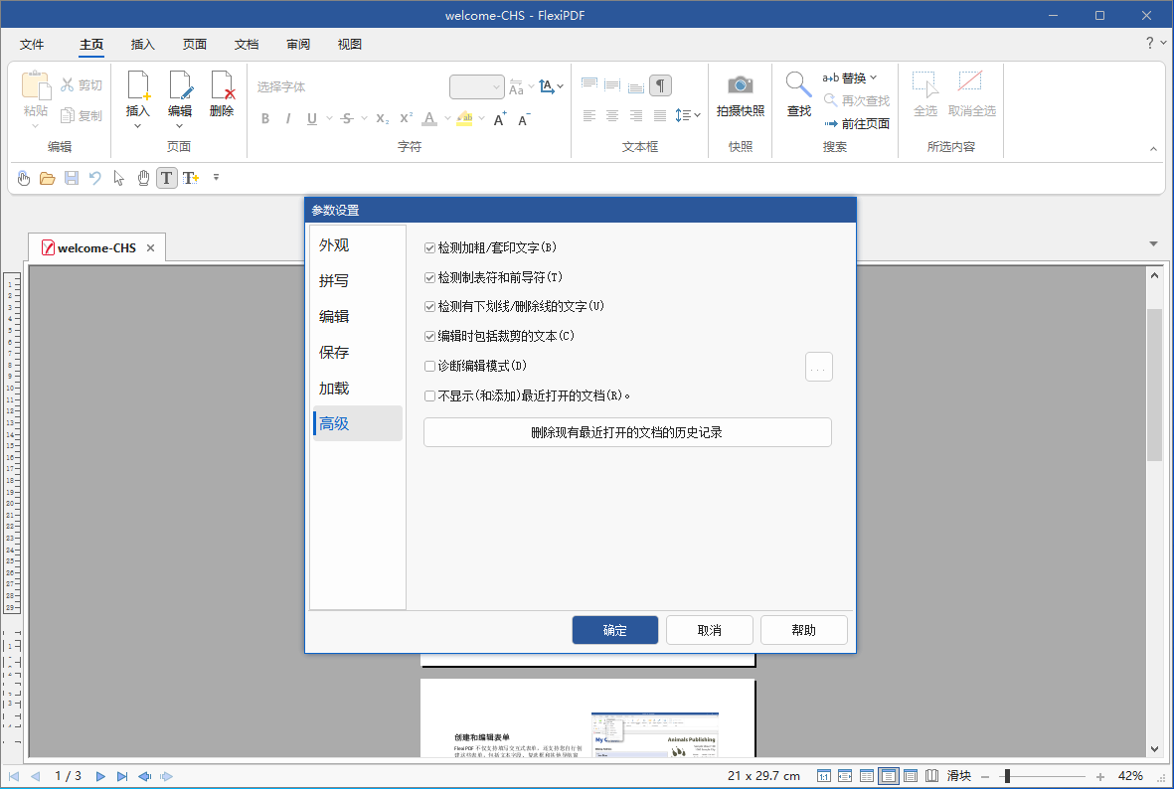This screenshot has width=1174, height=789.
Task: Click the Open folder icon in quick toolbar
Action: tap(47, 178)
